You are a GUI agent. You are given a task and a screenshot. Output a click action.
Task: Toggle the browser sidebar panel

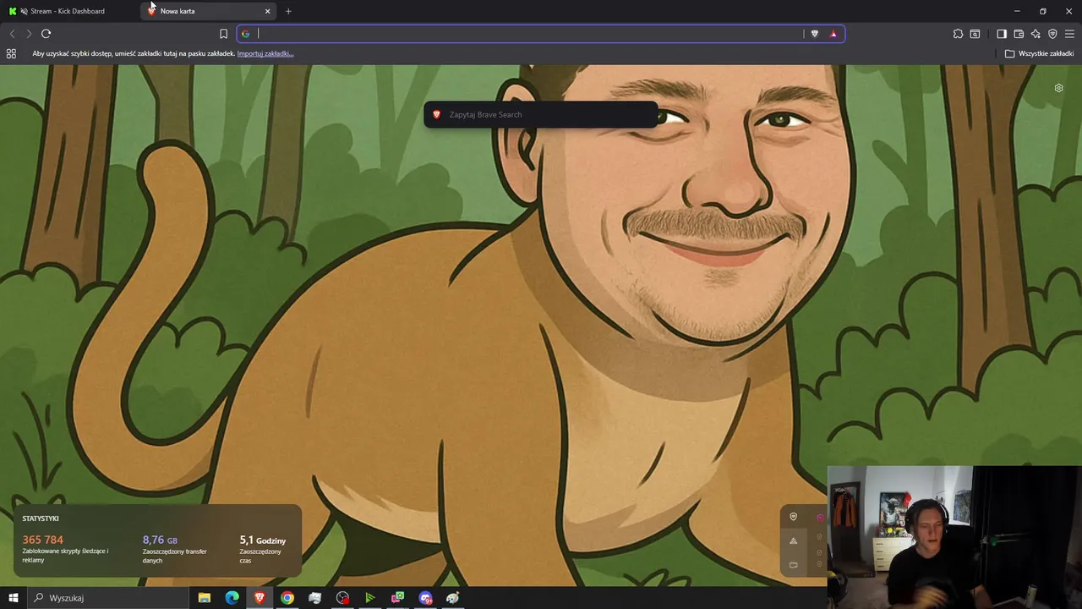(x=1002, y=34)
